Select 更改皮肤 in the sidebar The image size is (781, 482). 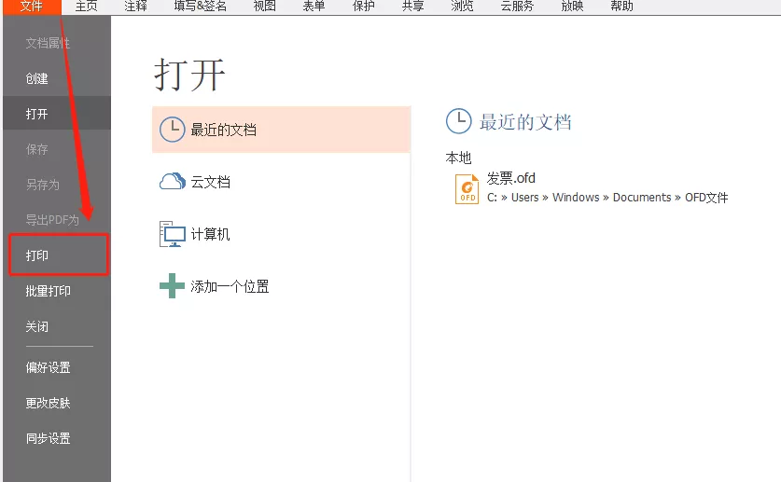(48, 403)
